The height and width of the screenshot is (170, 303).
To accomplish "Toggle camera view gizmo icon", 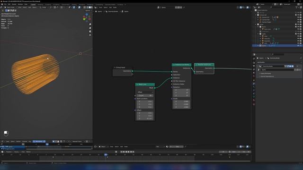I will tap(90, 32).
